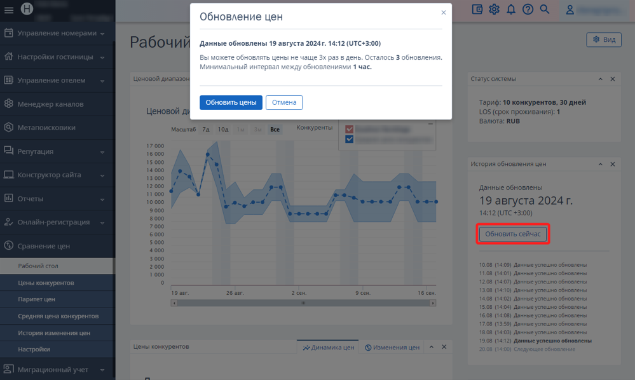The height and width of the screenshot is (380, 635).
Task: Collapse the Цены конкурентов widget
Action: point(432,347)
